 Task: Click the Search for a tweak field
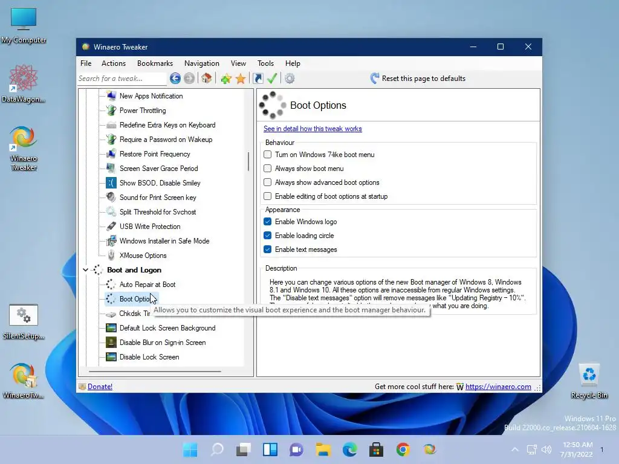pyautogui.click(x=122, y=79)
